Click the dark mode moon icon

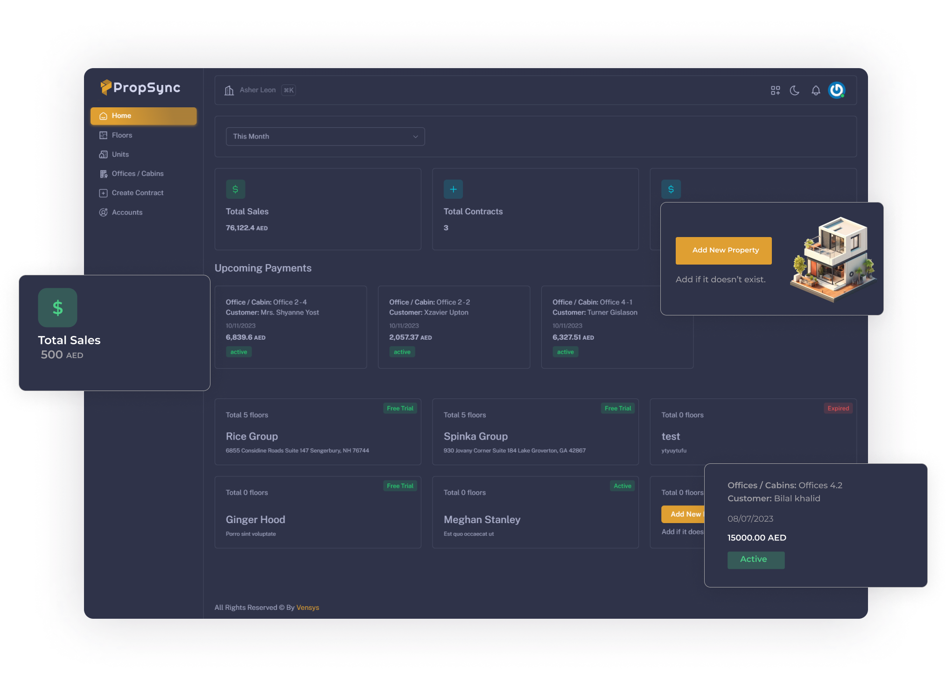point(797,91)
